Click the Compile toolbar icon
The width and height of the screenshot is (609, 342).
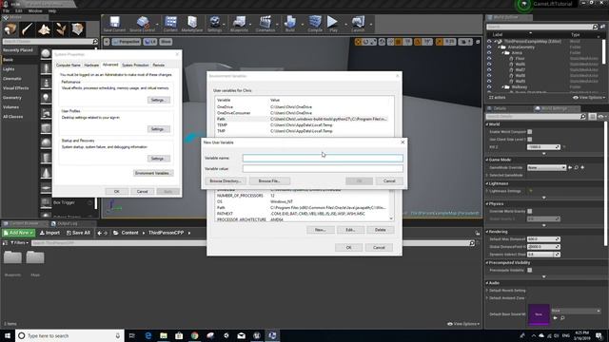pyautogui.click(x=315, y=24)
